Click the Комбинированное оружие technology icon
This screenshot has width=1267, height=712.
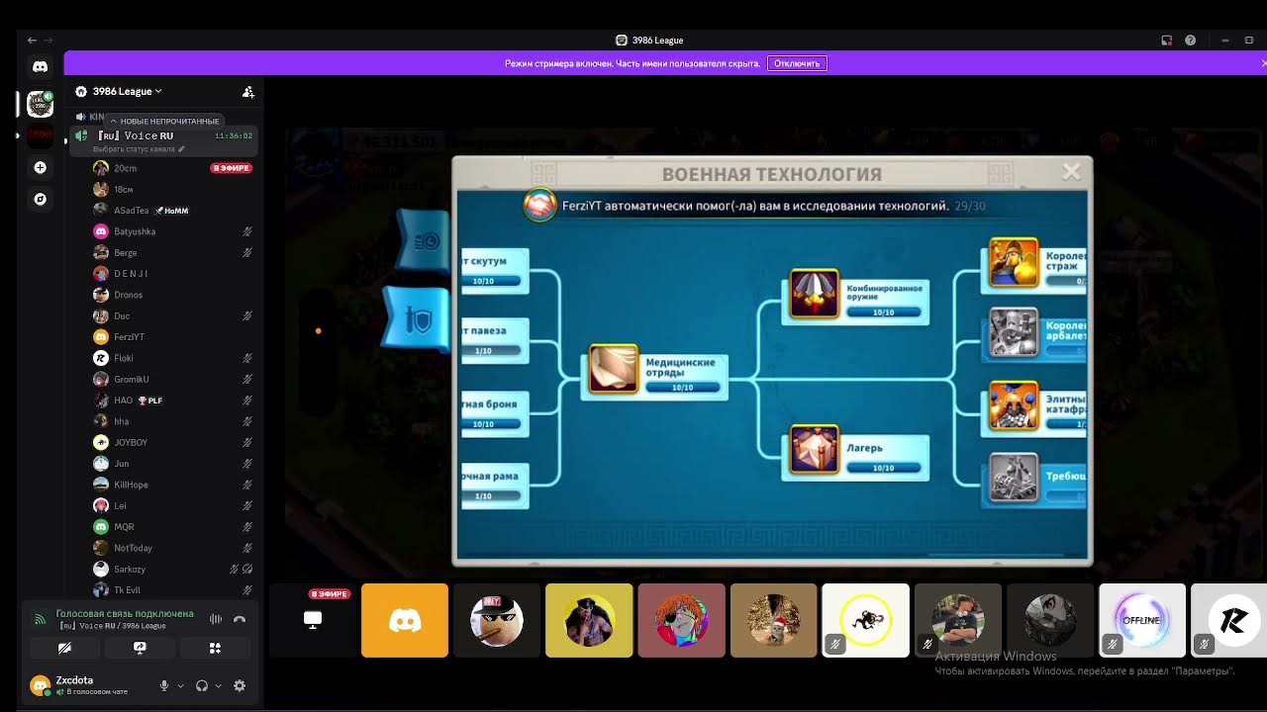click(x=815, y=294)
